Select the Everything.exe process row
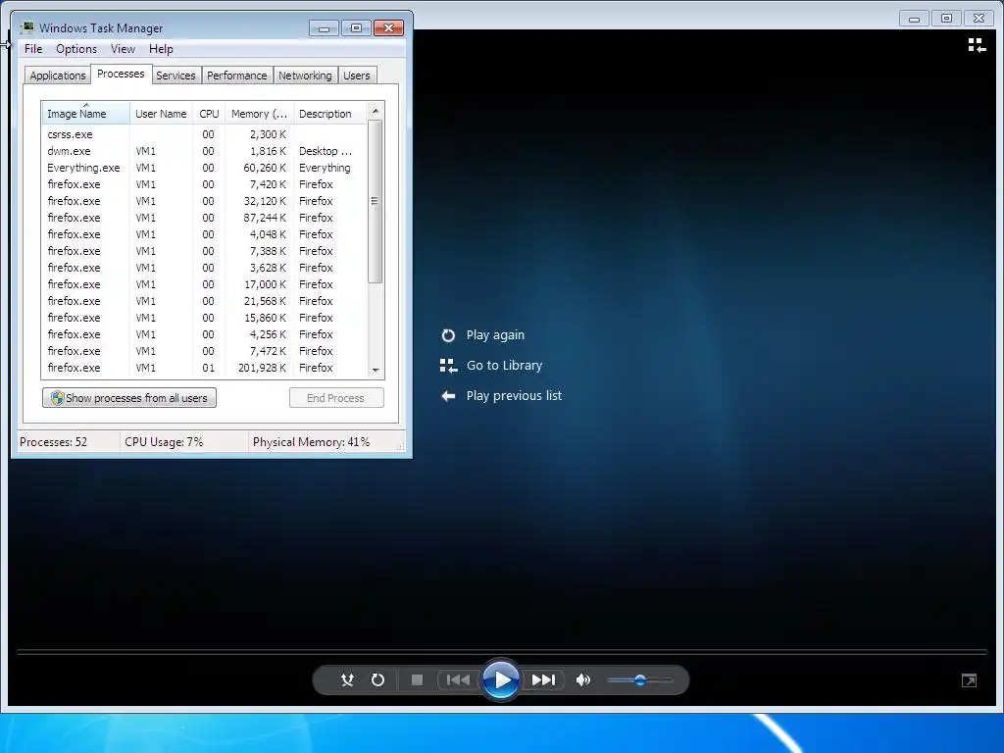 [x=205, y=168]
